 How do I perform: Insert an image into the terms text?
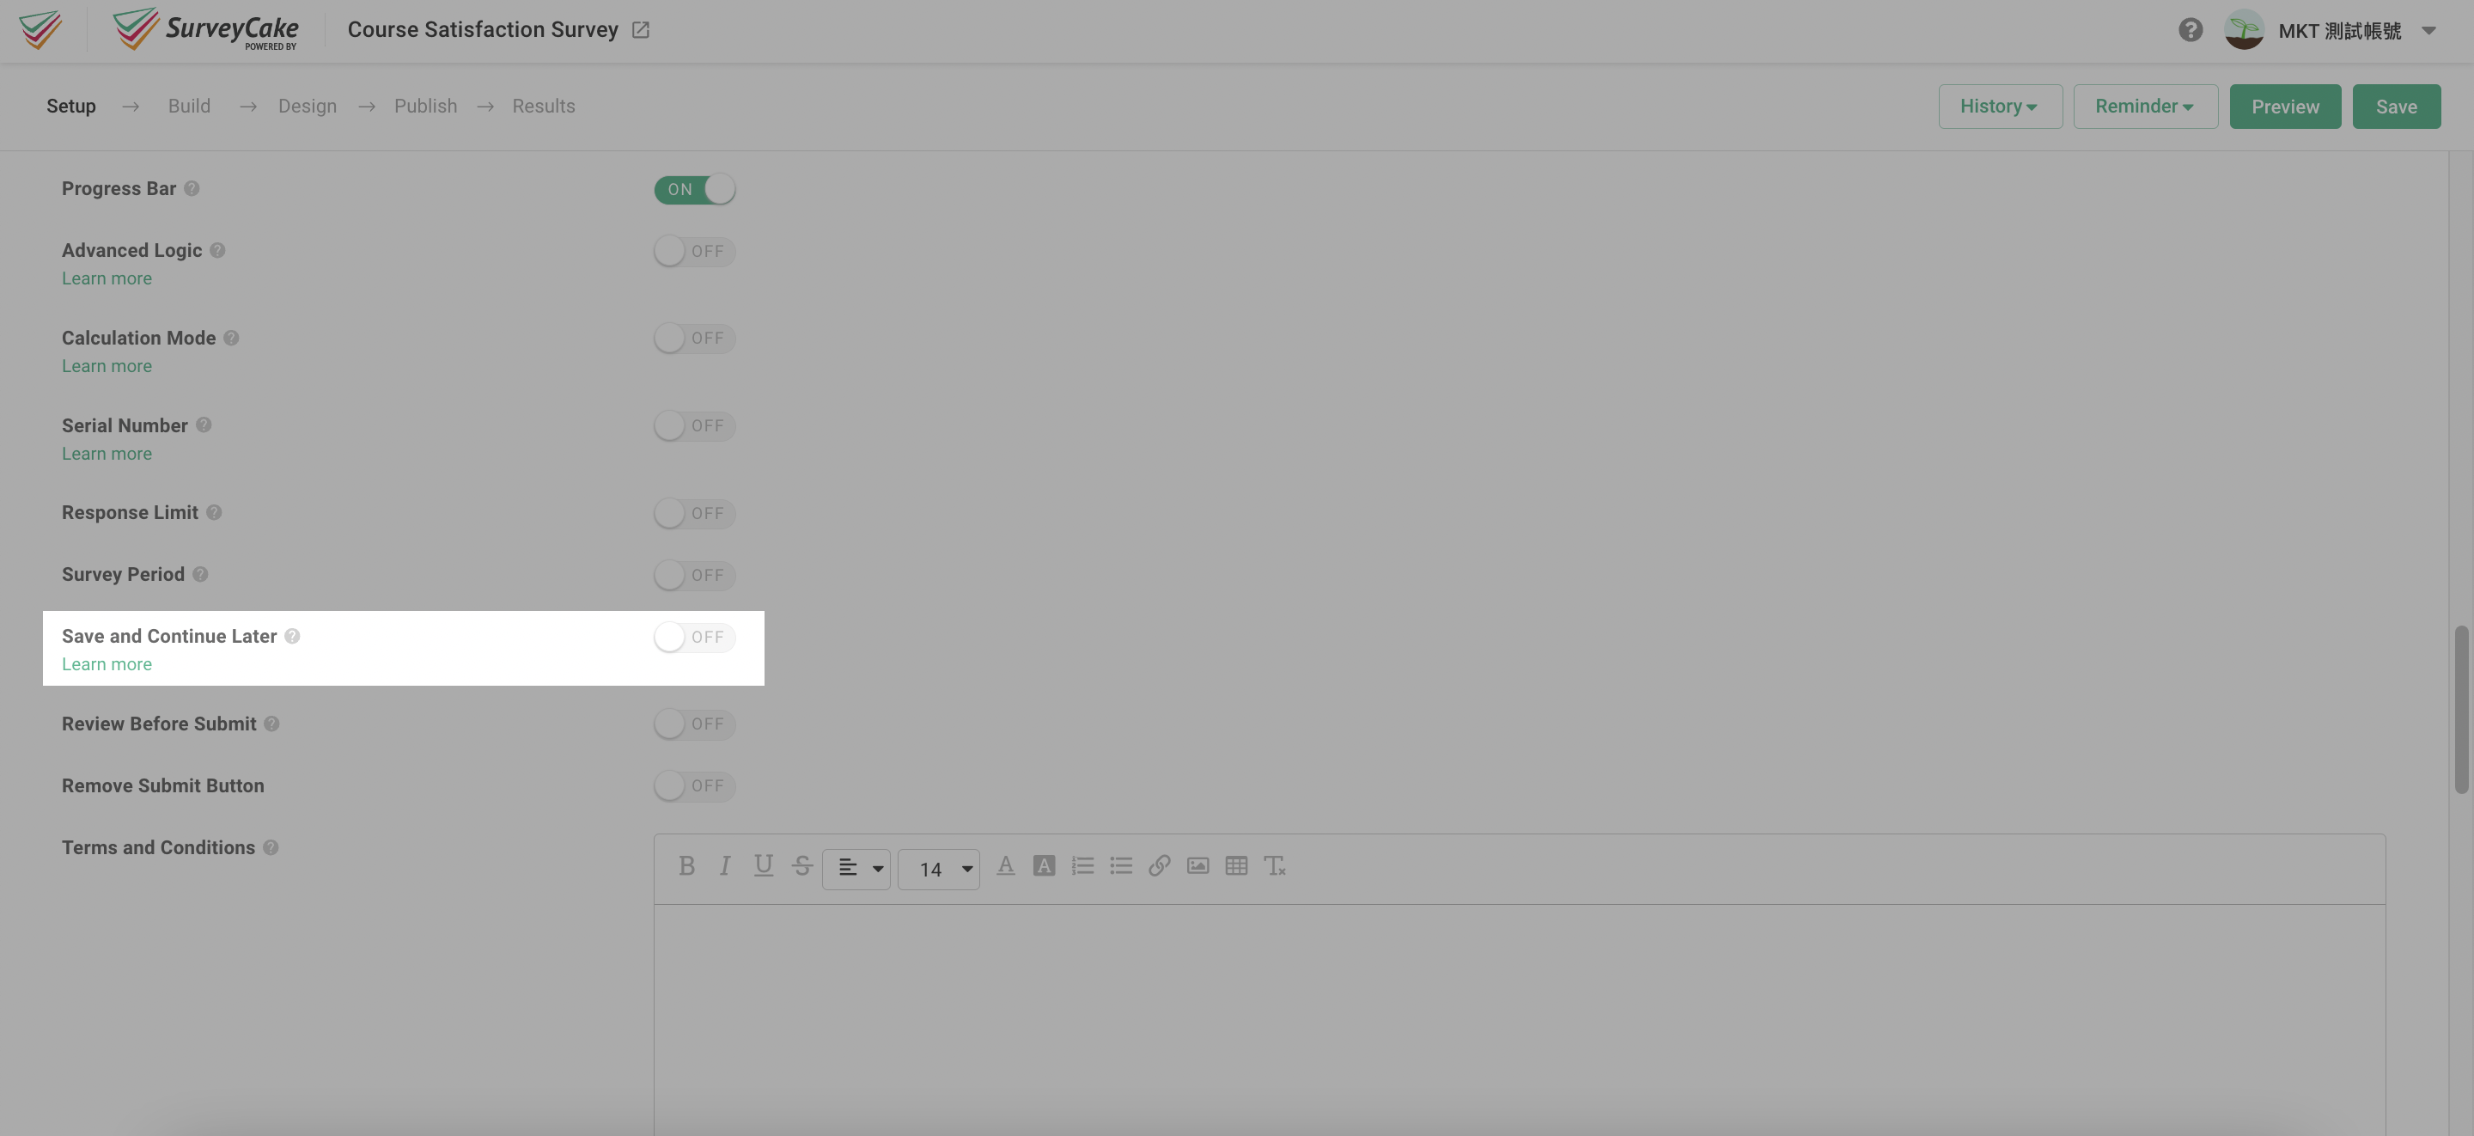click(x=1197, y=866)
